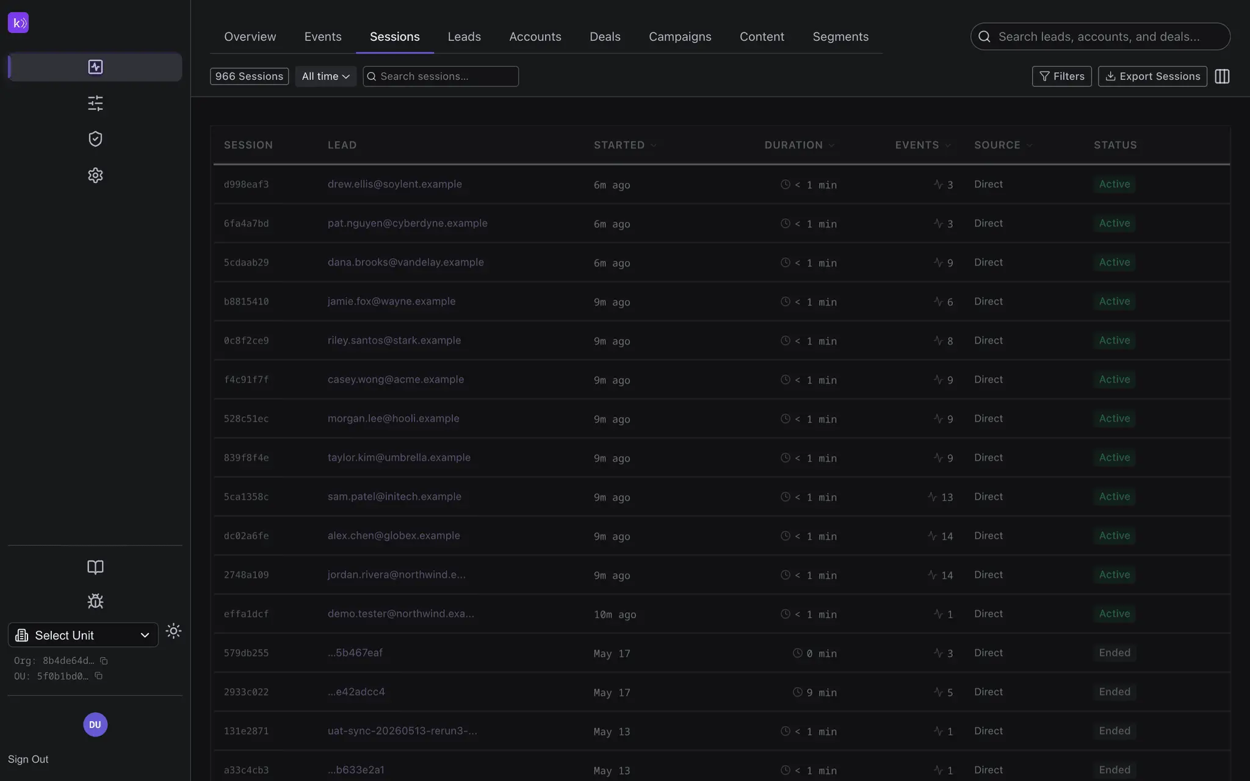Open session ID 0c8f2ce9
This screenshot has height=781, width=1250.
pyautogui.click(x=246, y=340)
